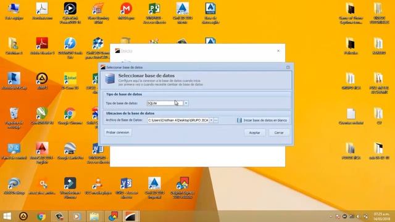Click the volume icon in system tray
The image size is (395, 222).
[x=359, y=216]
